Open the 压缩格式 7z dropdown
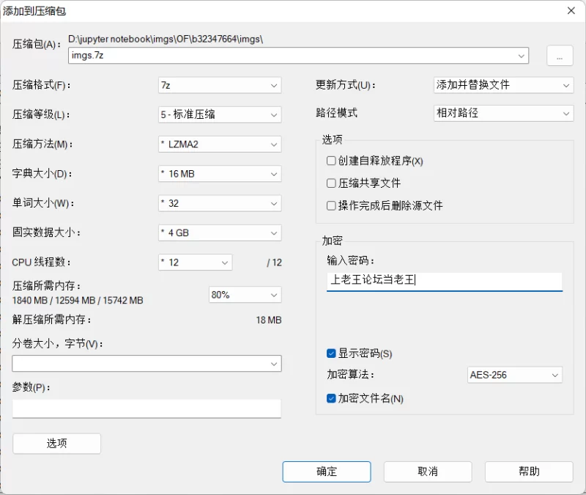This screenshot has width=586, height=495. 220,85
